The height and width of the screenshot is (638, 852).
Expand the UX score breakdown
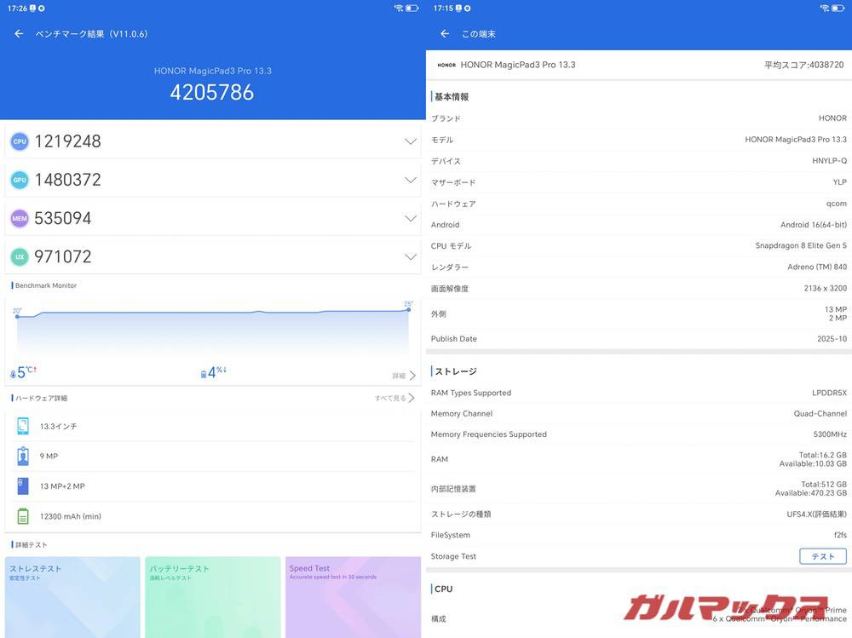(x=410, y=256)
